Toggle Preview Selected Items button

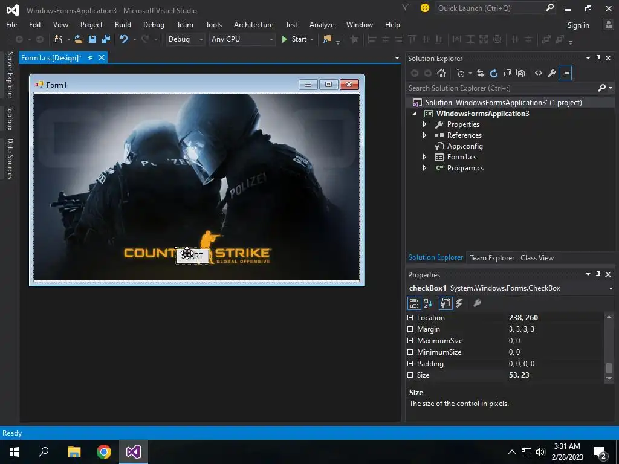pyautogui.click(x=565, y=73)
